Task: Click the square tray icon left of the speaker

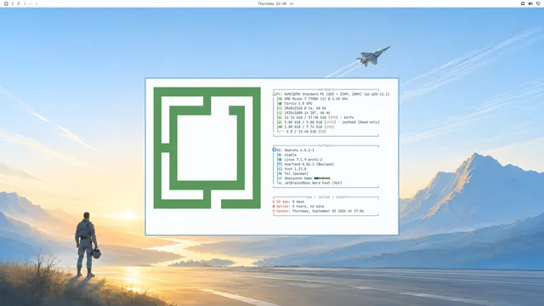Action: tap(523, 3)
